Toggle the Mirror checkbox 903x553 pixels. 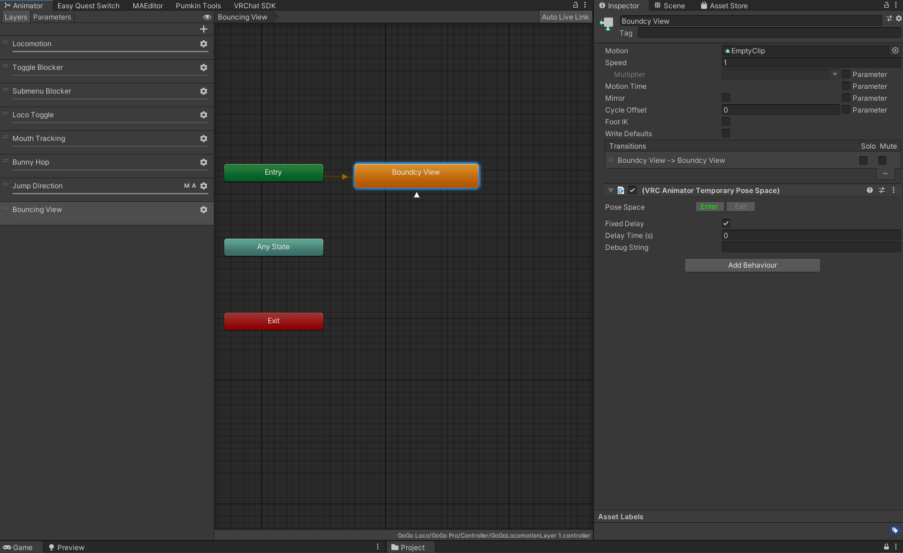[726, 98]
